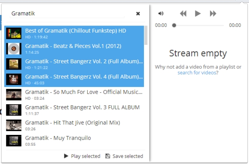Mute the volume with the speaker icon
The image size is (249, 164).
click(161, 13)
